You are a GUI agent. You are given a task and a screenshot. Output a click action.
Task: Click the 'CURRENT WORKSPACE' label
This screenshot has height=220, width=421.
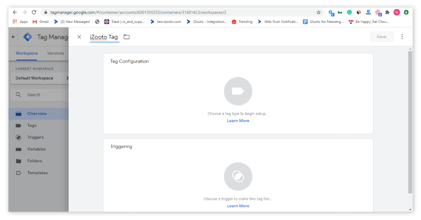(35, 69)
